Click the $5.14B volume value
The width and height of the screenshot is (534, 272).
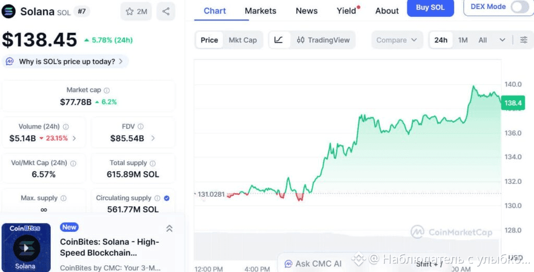click(22, 138)
